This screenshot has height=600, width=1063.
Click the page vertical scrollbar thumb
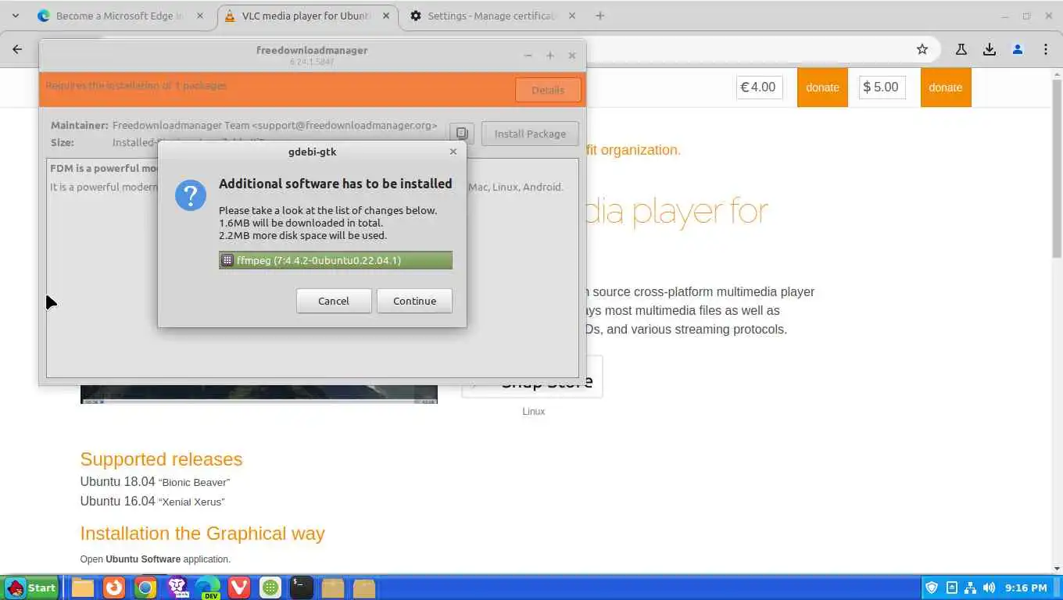[x=1057, y=168]
